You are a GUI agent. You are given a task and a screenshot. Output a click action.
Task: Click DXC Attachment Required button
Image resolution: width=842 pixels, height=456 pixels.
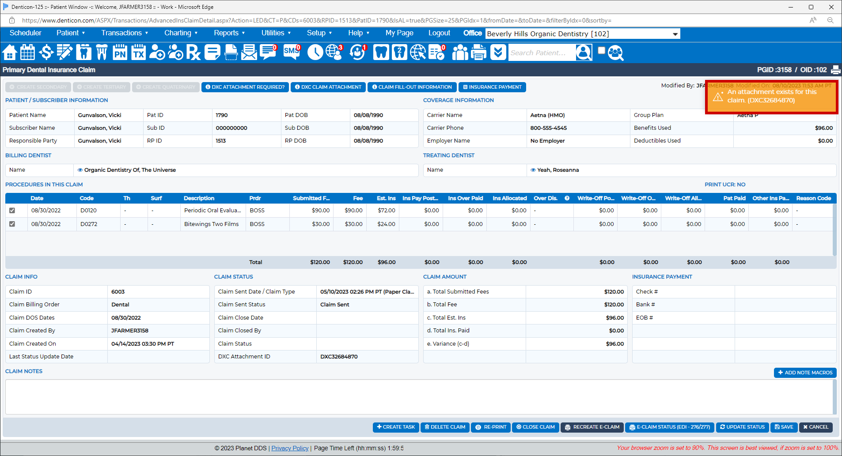pos(245,87)
